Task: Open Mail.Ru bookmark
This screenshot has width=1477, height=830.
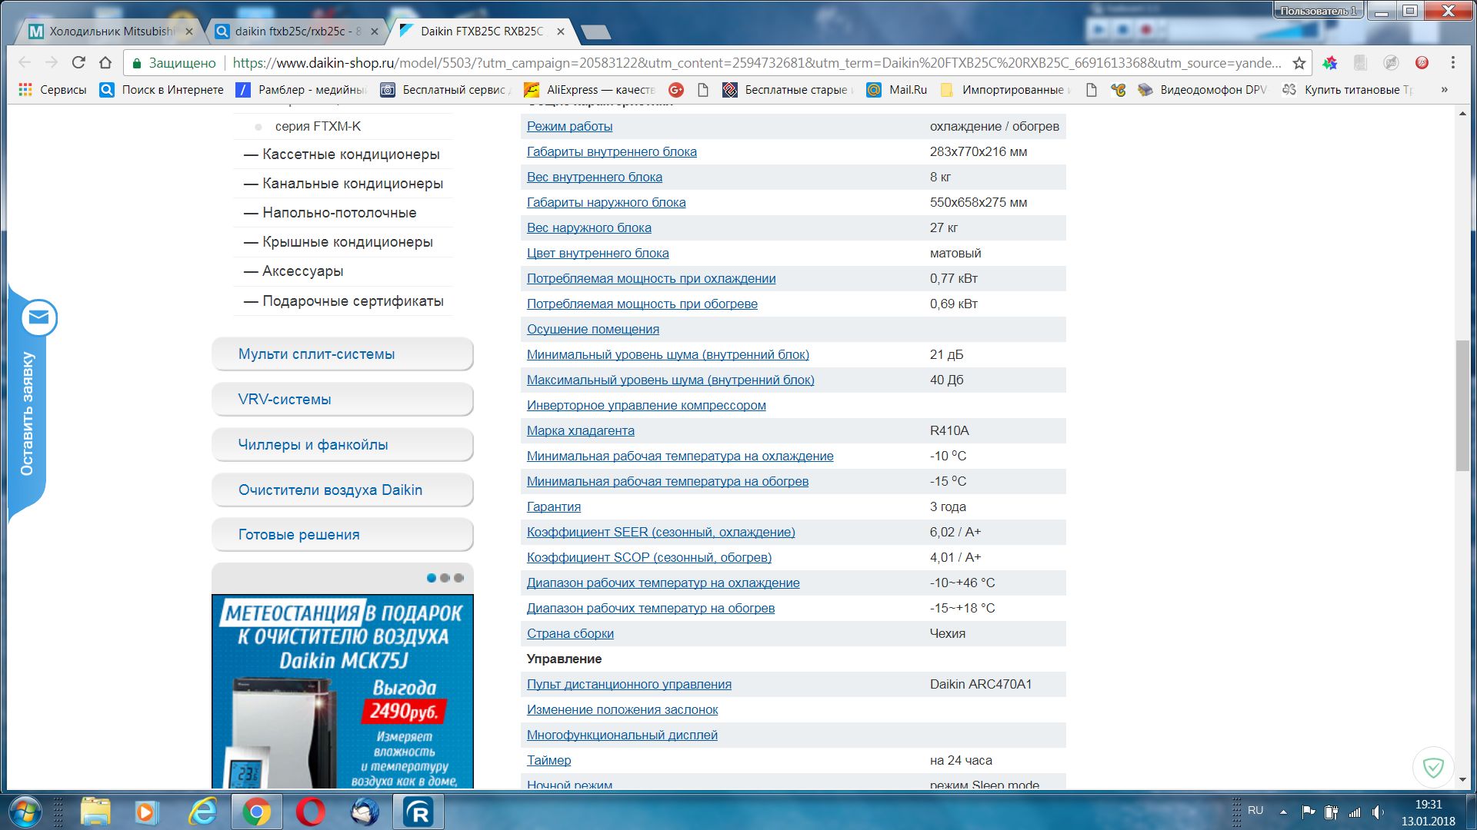Action: tap(897, 90)
